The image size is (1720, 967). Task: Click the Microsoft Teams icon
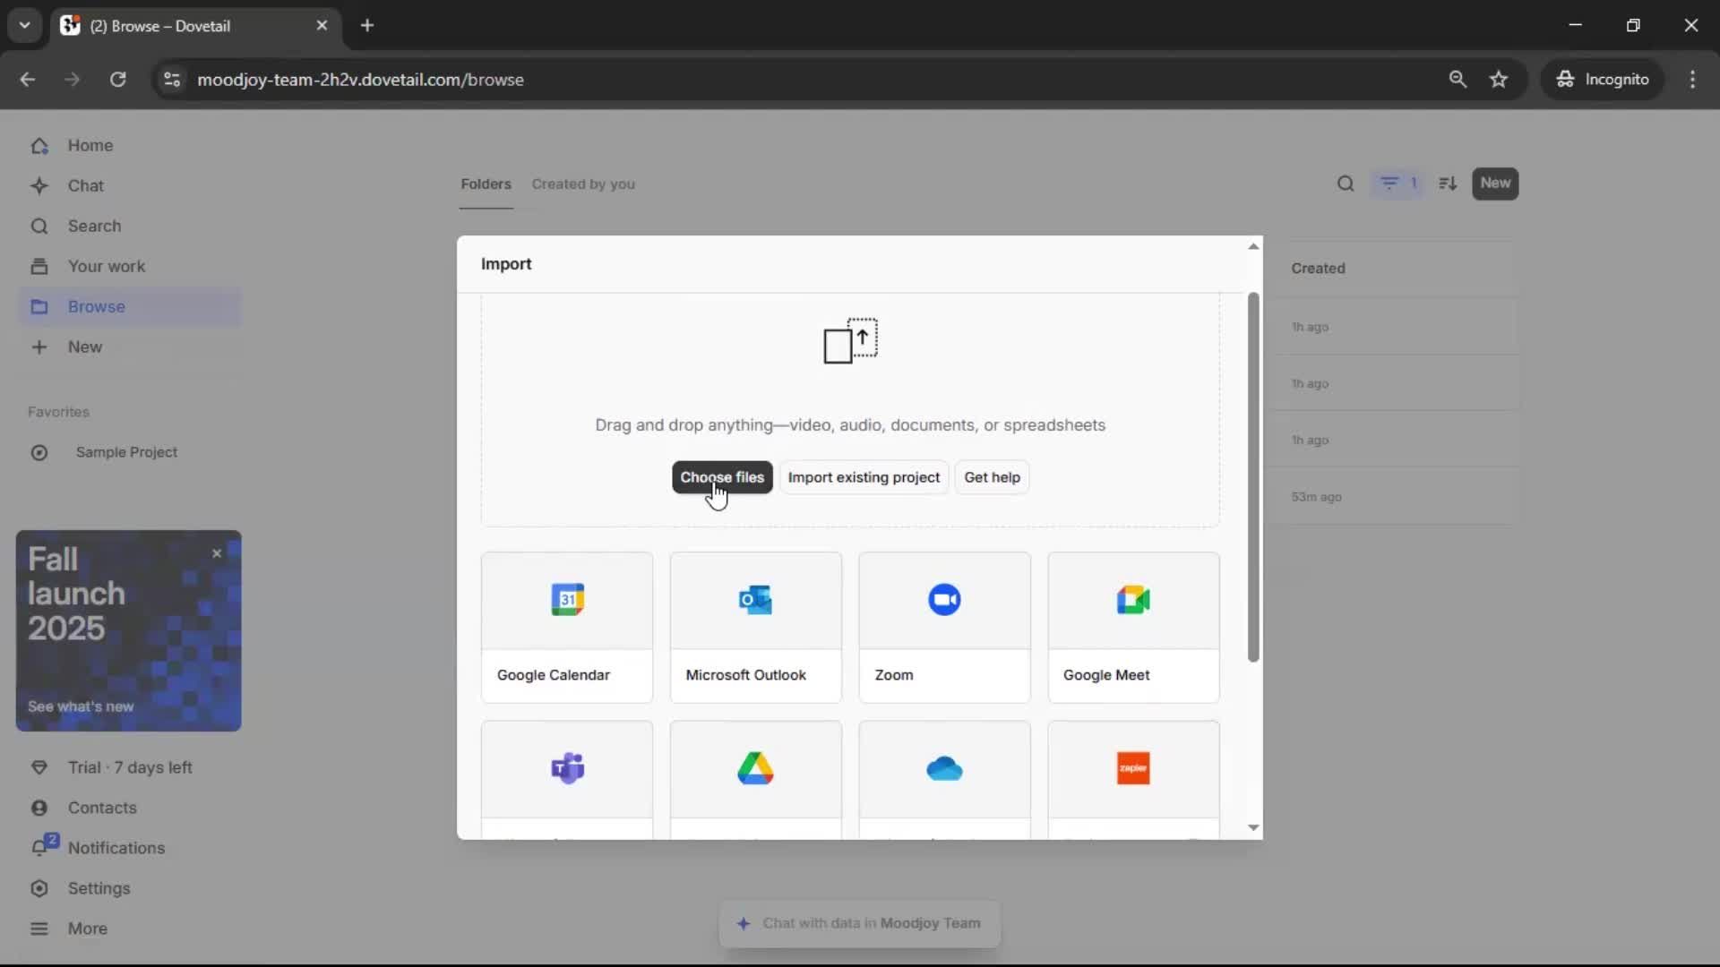(x=567, y=768)
